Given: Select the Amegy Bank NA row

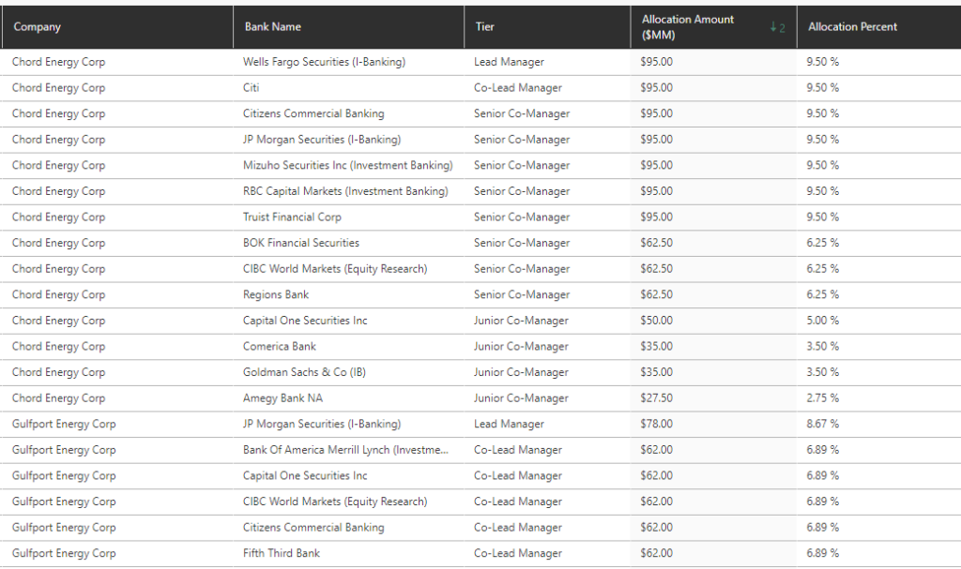Looking at the screenshot, I should click(282, 398).
